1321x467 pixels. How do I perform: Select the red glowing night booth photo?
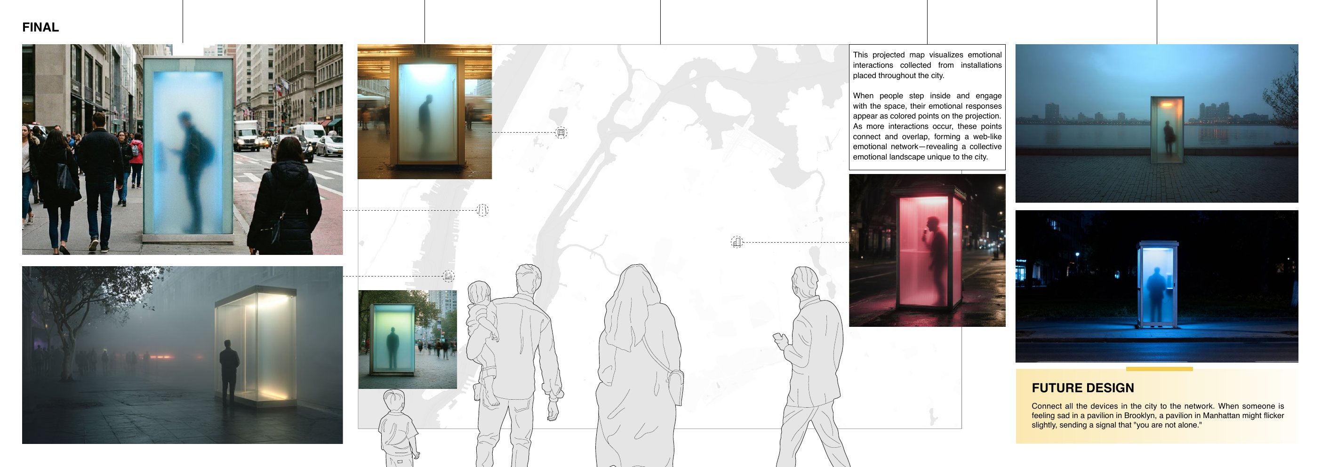point(927,250)
